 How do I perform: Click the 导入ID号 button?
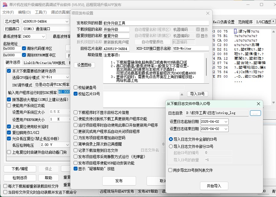[197, 94]
